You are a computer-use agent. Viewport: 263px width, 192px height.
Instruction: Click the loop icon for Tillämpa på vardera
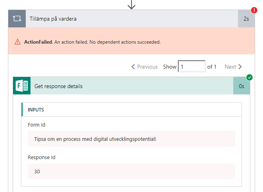[x=17, y=19]
